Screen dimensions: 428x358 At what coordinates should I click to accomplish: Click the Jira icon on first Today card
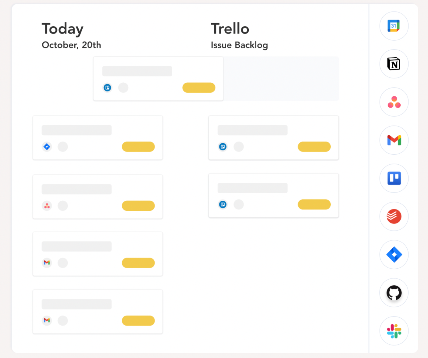point(47,147)
